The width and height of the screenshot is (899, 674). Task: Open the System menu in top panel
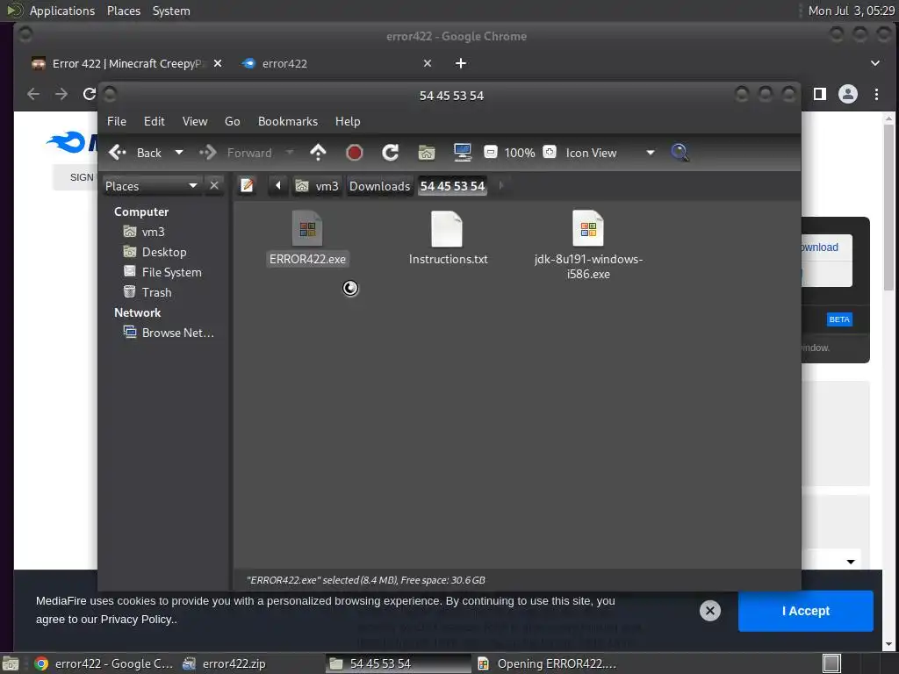171,11
